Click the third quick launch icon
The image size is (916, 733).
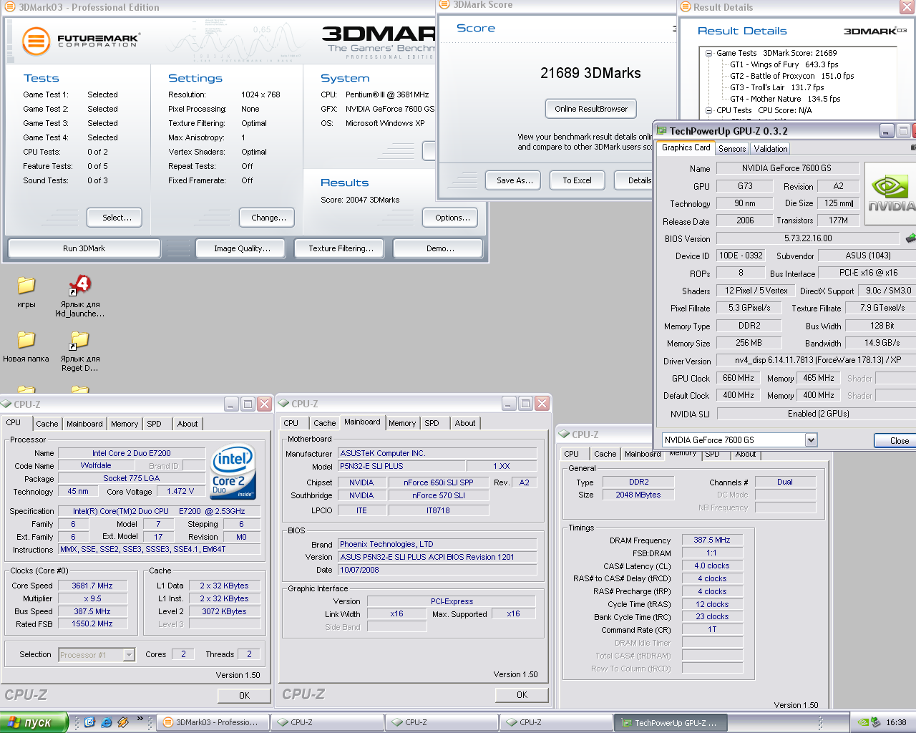pyautogui.click(x=122, y=722)
